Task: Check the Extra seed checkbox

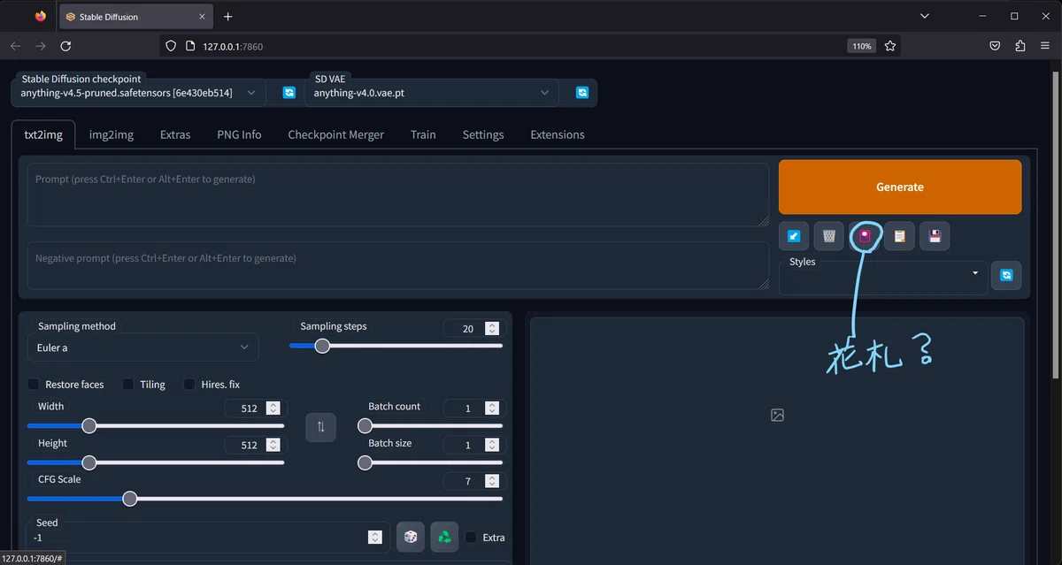Action: click(x=471, y=537)
